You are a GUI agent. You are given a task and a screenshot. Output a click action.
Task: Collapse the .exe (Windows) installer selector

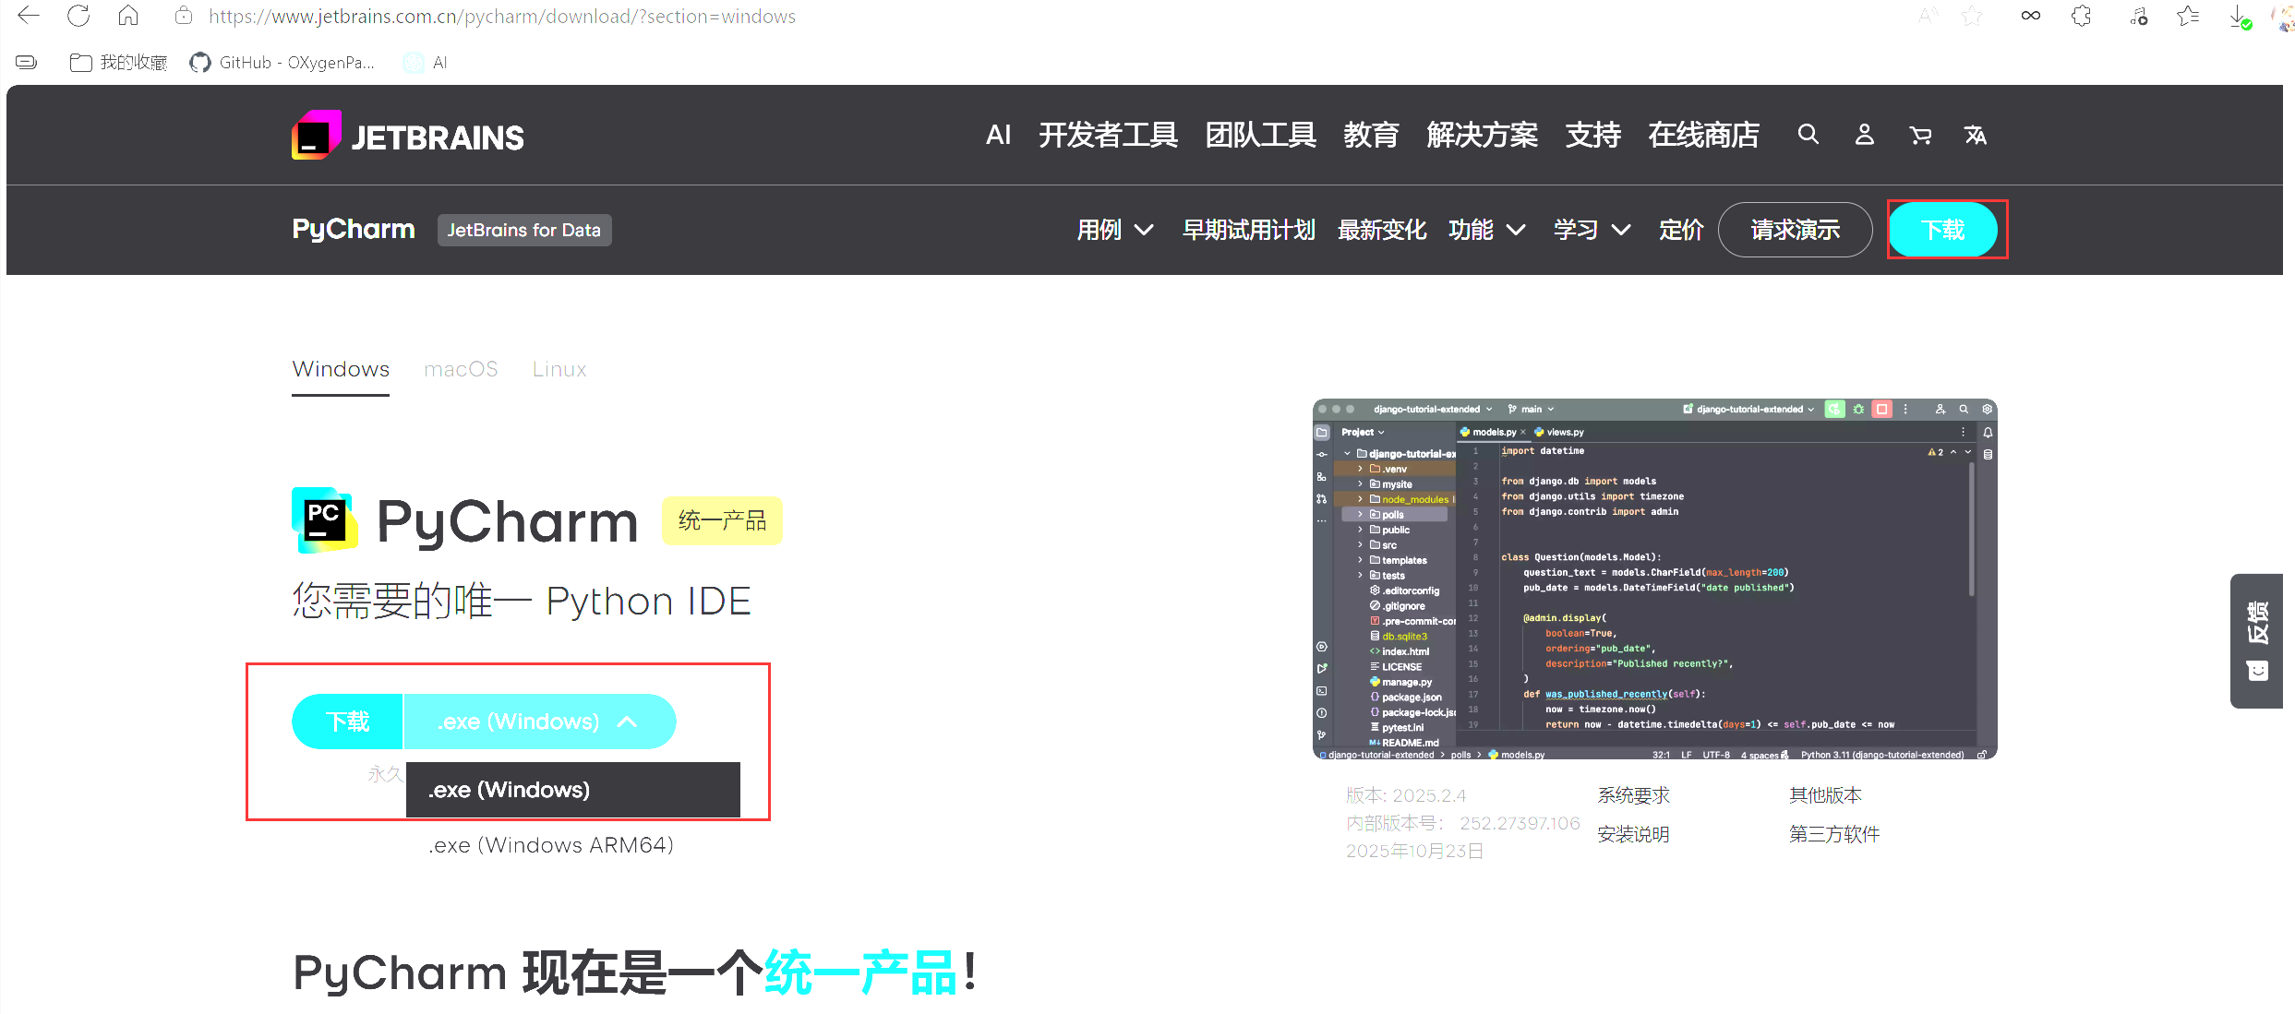click(x=539, y=722)
